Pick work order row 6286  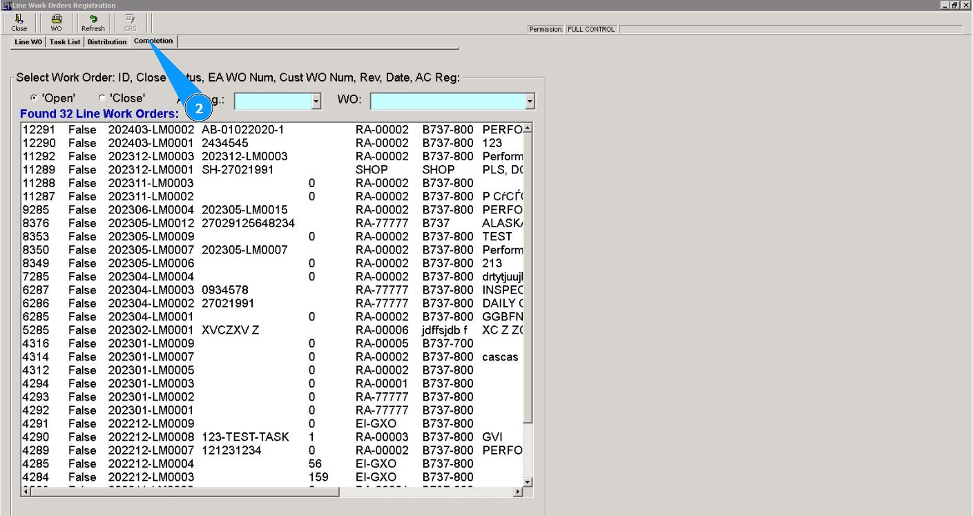(x=272, y=303)
